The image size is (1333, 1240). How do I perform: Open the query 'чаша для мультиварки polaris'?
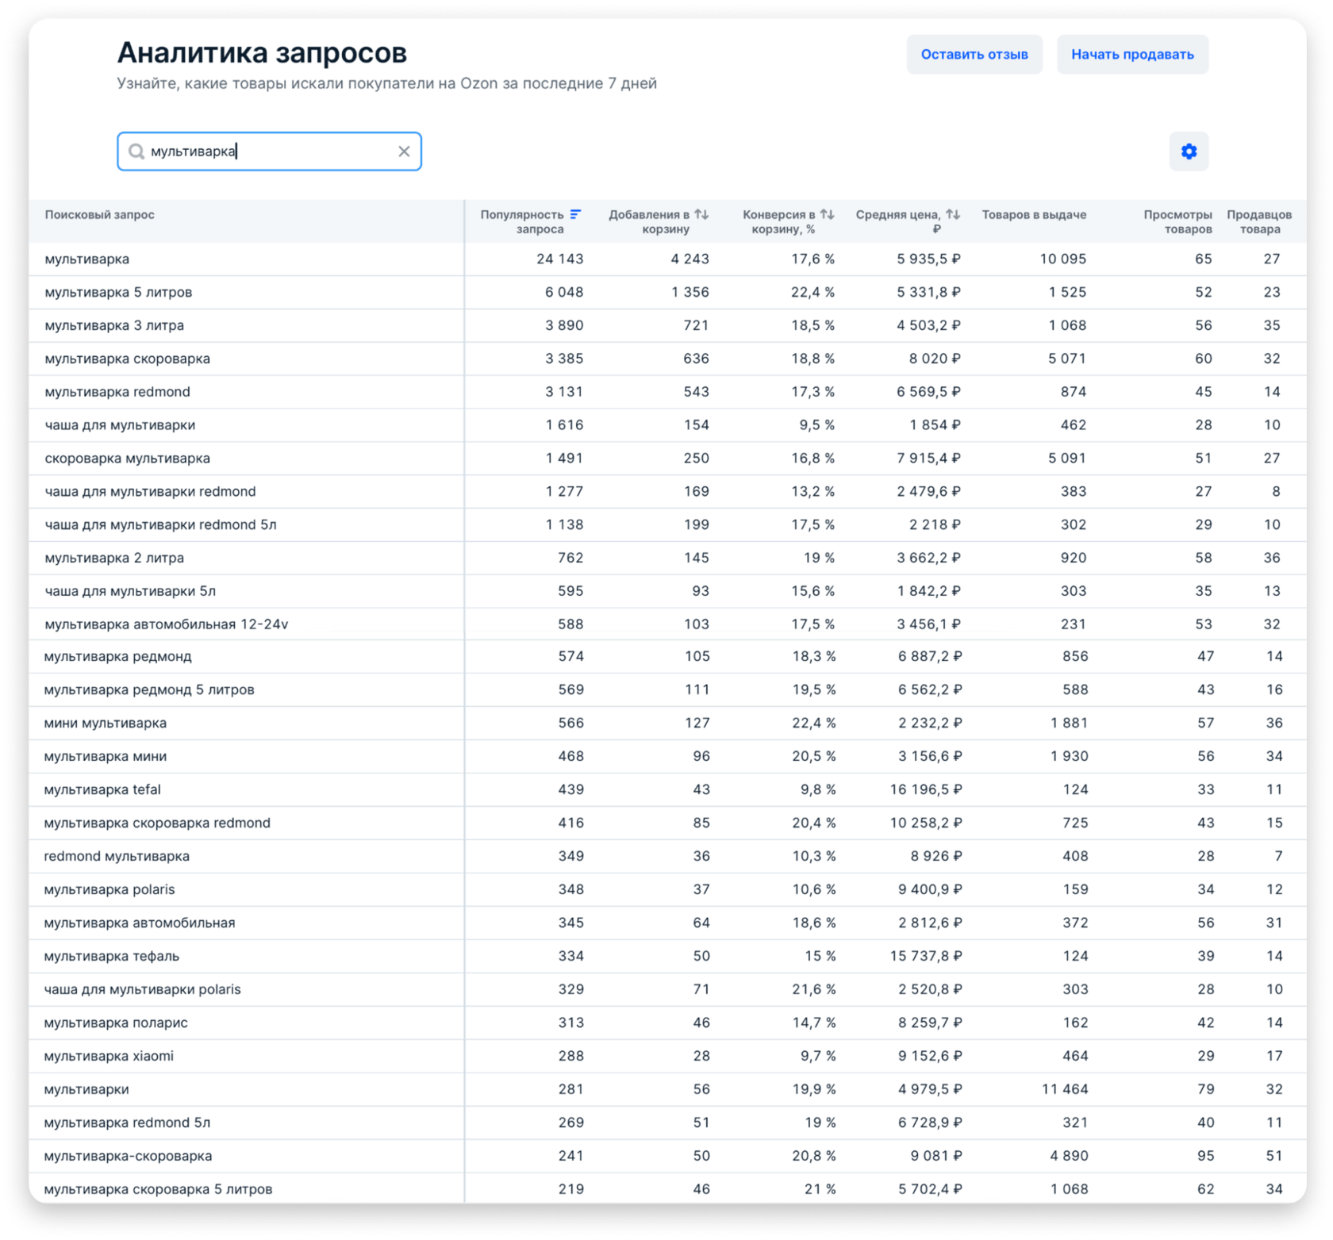click(x=142, y=989)
